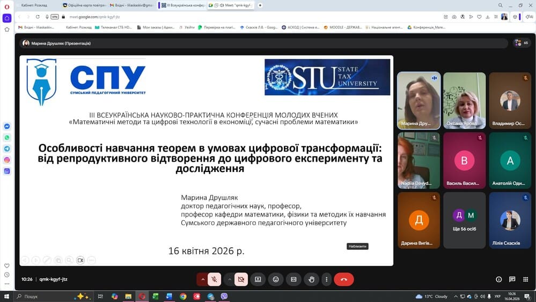
Task: Open meeting details info icon
Action: (498, 279)
